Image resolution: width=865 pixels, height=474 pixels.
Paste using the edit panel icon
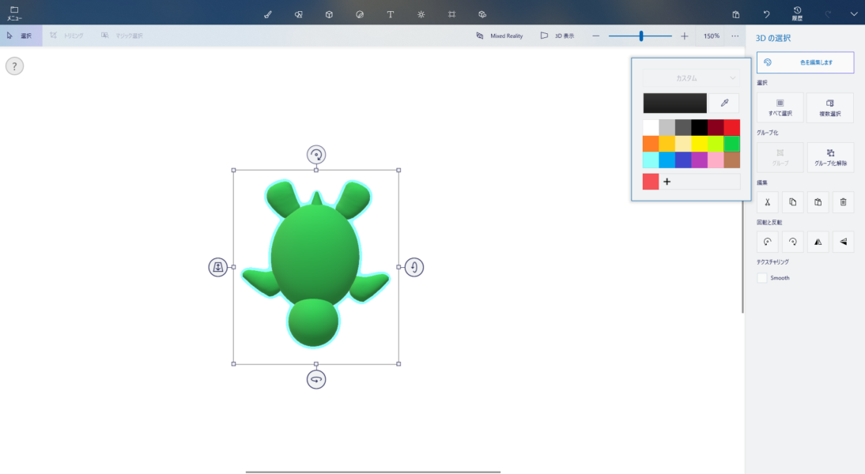point(818,202)
